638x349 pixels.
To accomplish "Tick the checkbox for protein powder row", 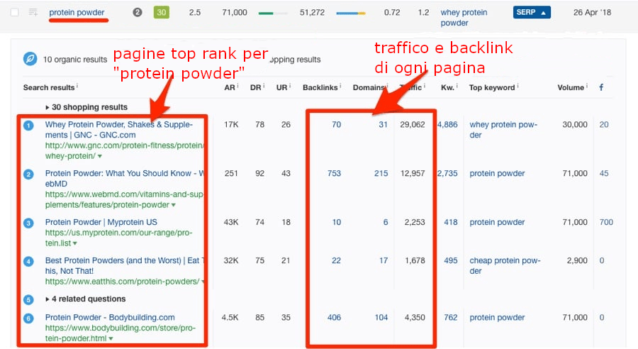I will point(15,12).
